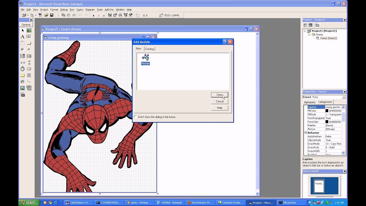Toggle Folders view in Project panel

tap(317, 25)
